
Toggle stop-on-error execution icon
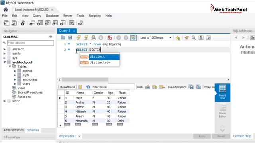coord(110,38)
